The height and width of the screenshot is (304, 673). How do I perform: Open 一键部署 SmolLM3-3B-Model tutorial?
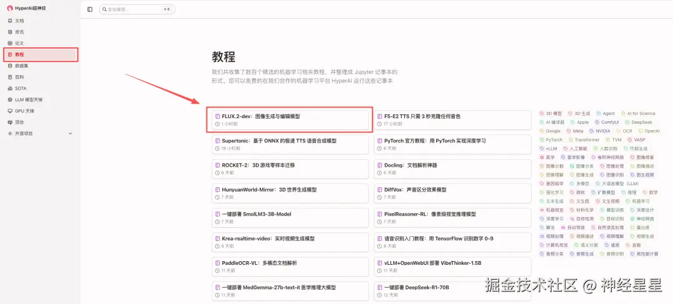pos(290,218)
